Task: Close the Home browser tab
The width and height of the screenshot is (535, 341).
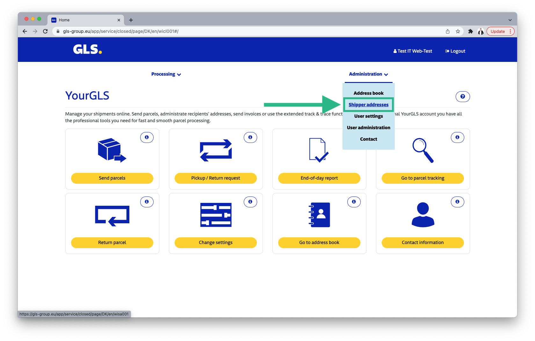Action: pos(119,20)
